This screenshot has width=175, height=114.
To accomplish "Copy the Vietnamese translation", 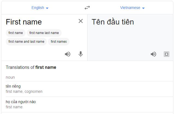I will pyautogui.click(x=167, y=54).
